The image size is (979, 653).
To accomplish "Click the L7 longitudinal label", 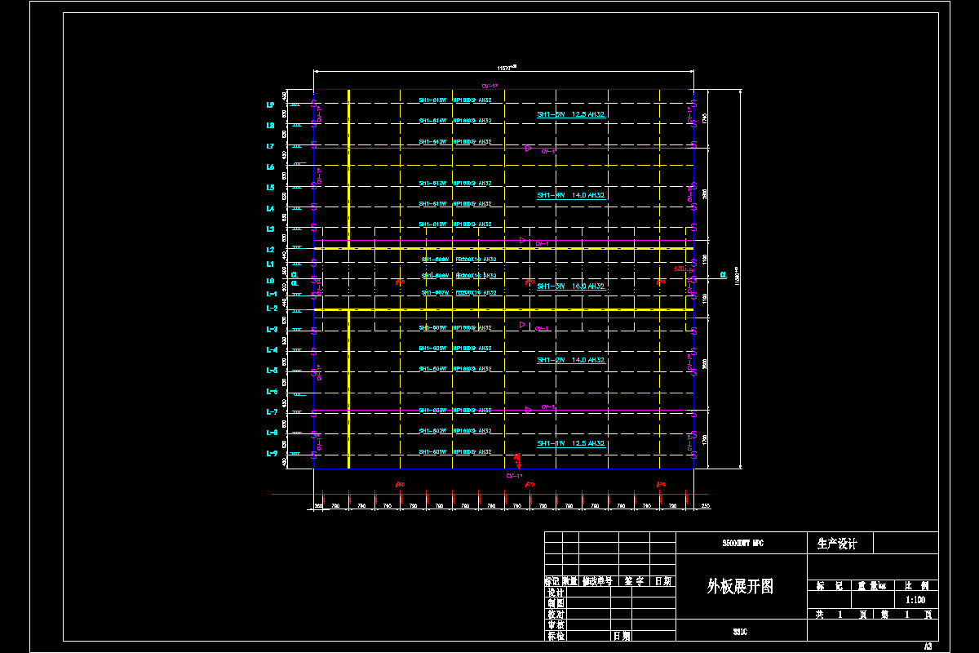I will click(270, 146).
